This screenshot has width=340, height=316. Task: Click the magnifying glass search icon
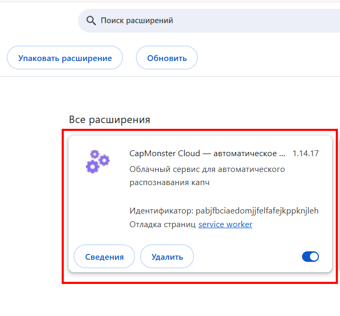coord(91,21)
